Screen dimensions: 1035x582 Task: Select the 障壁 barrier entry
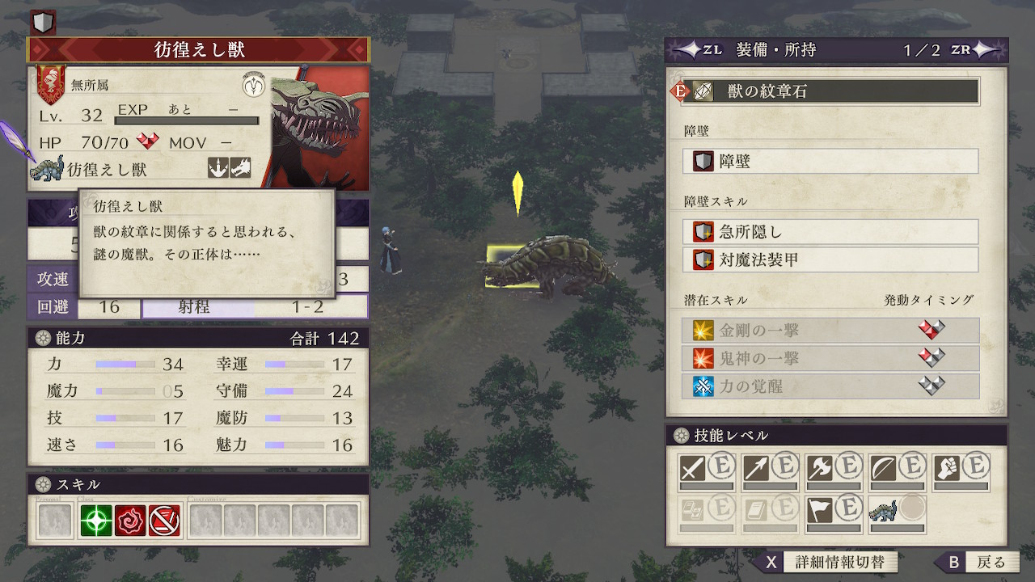(831, 161)
